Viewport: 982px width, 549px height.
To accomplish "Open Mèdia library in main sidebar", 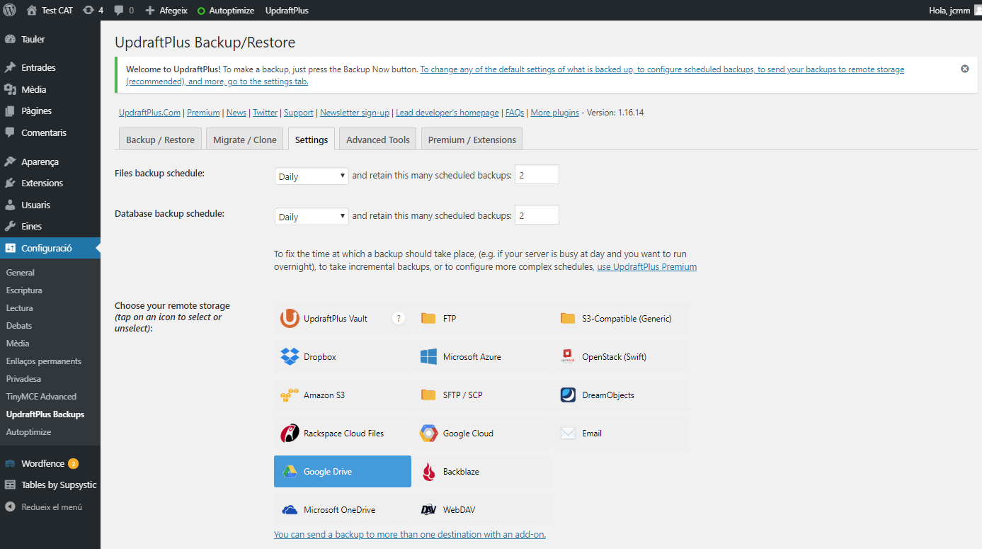I will coord(50,89).
